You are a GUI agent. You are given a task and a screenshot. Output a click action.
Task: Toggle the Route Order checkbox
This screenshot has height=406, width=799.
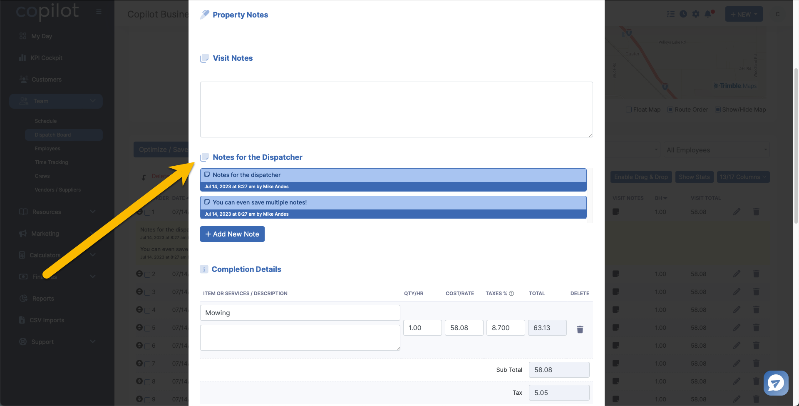click(x=670, y=110)
